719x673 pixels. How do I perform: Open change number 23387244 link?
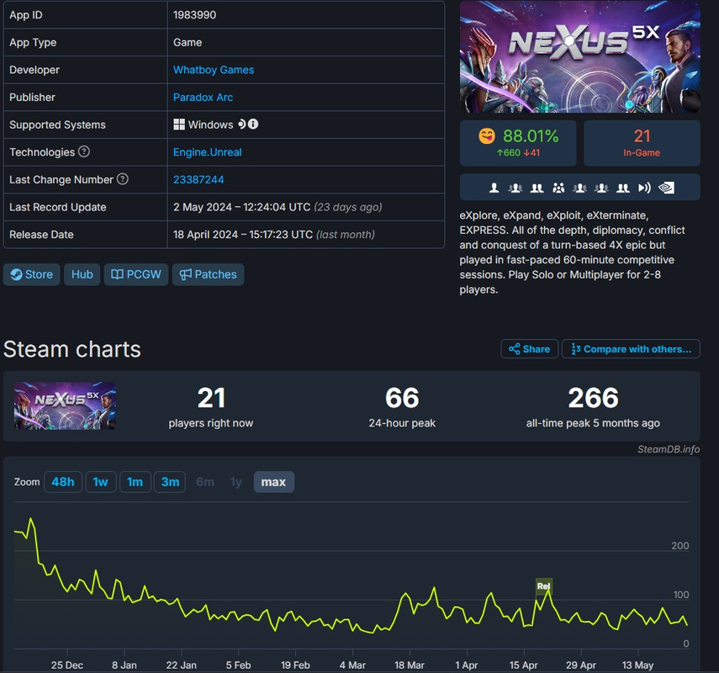198,180
